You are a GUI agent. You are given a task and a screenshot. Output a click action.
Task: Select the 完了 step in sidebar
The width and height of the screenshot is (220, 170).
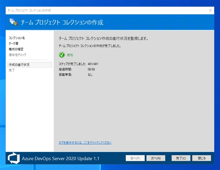pos(12,70)
